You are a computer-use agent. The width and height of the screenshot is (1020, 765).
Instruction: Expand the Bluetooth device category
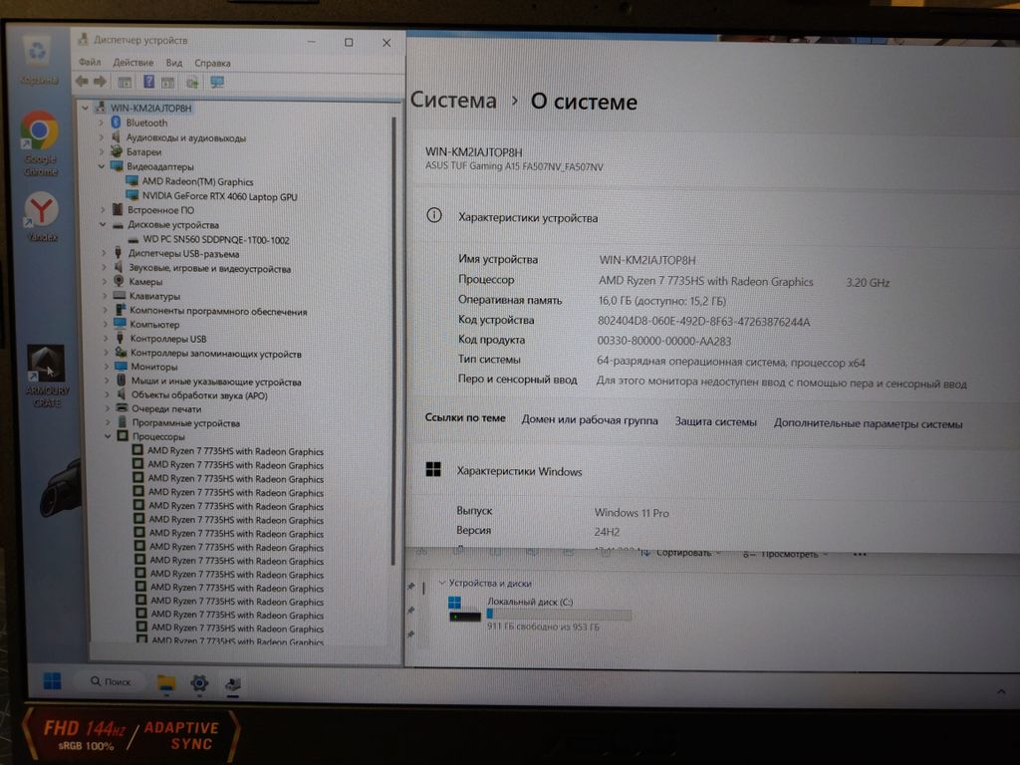pyautogui.click(x=103, y=123)
